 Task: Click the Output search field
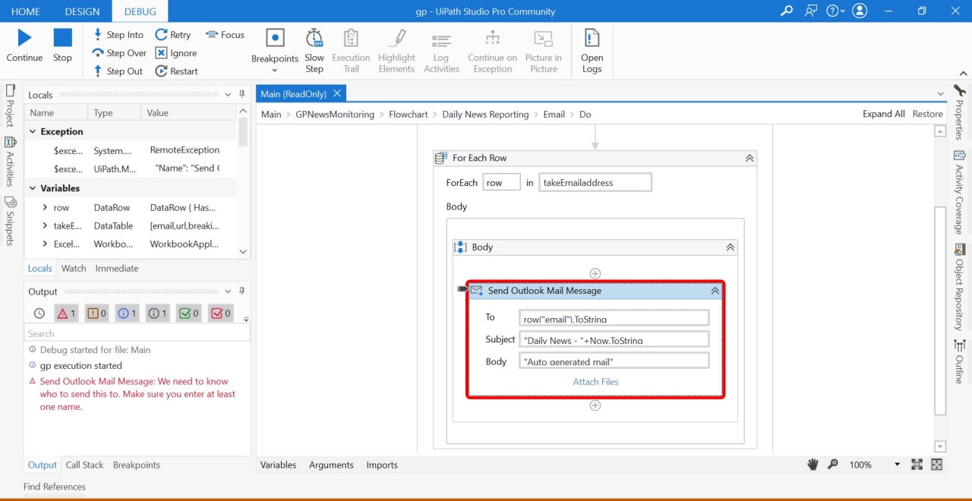pyautogui.click(x=137, y=333)
